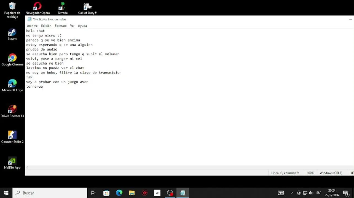Click the Buscar search box on the taskbar
This screenshot has width=354, height=198.
click(50, 193)
